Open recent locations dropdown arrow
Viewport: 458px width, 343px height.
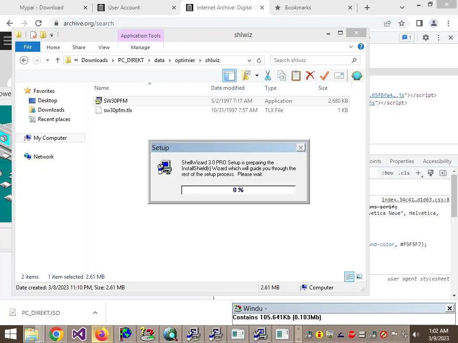(47, 60)
